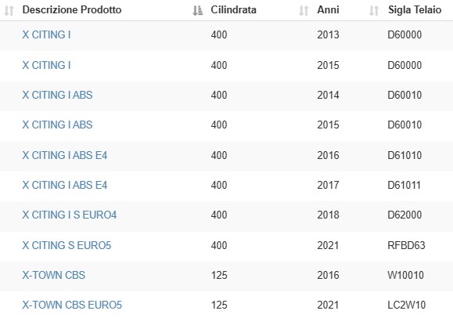Click the Anni column header text
The image size is (453, 318).
pos(328,10)
